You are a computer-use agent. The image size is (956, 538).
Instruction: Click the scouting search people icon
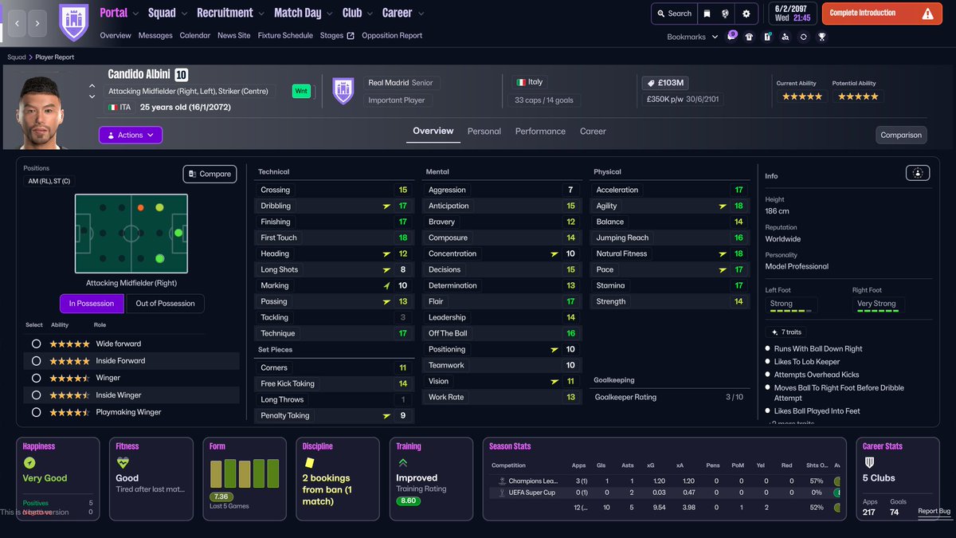click(x=786, y=37)
